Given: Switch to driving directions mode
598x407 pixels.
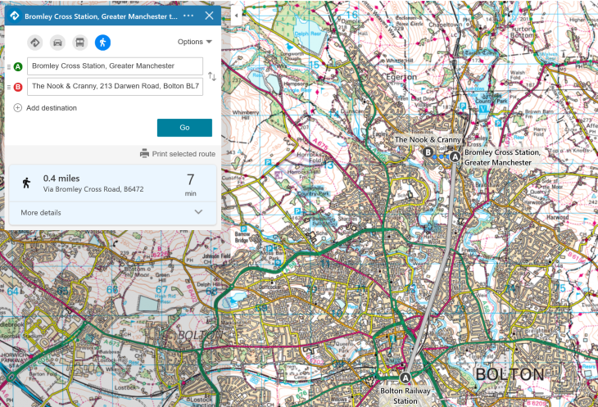Looking at the screenshot, I should (x=57, y=43).
